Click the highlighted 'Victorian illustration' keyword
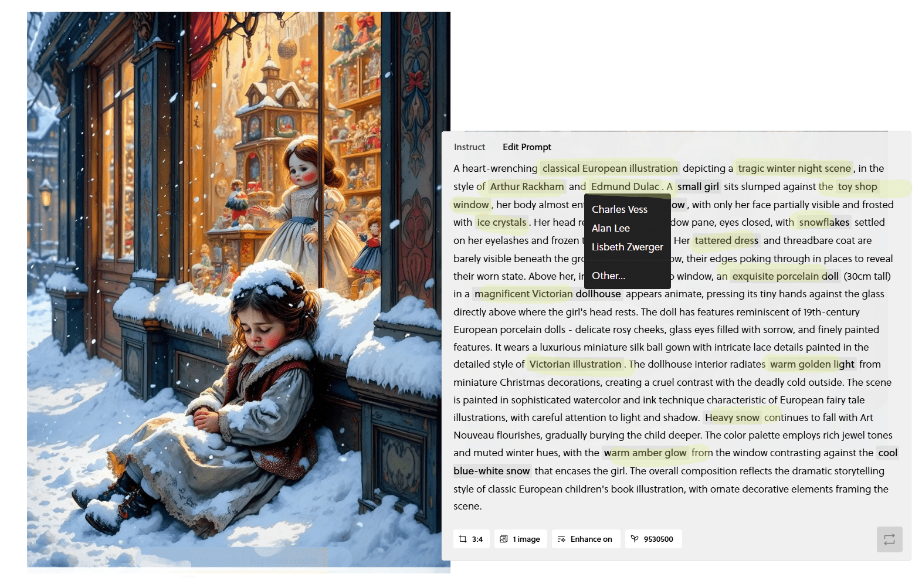 tap(575, 364)
